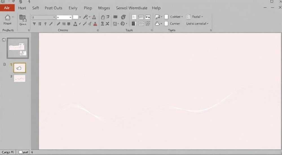Click the triangle shape icon beside the brush
This screenshot has width=282, height=155.
(x=94, y=17)
